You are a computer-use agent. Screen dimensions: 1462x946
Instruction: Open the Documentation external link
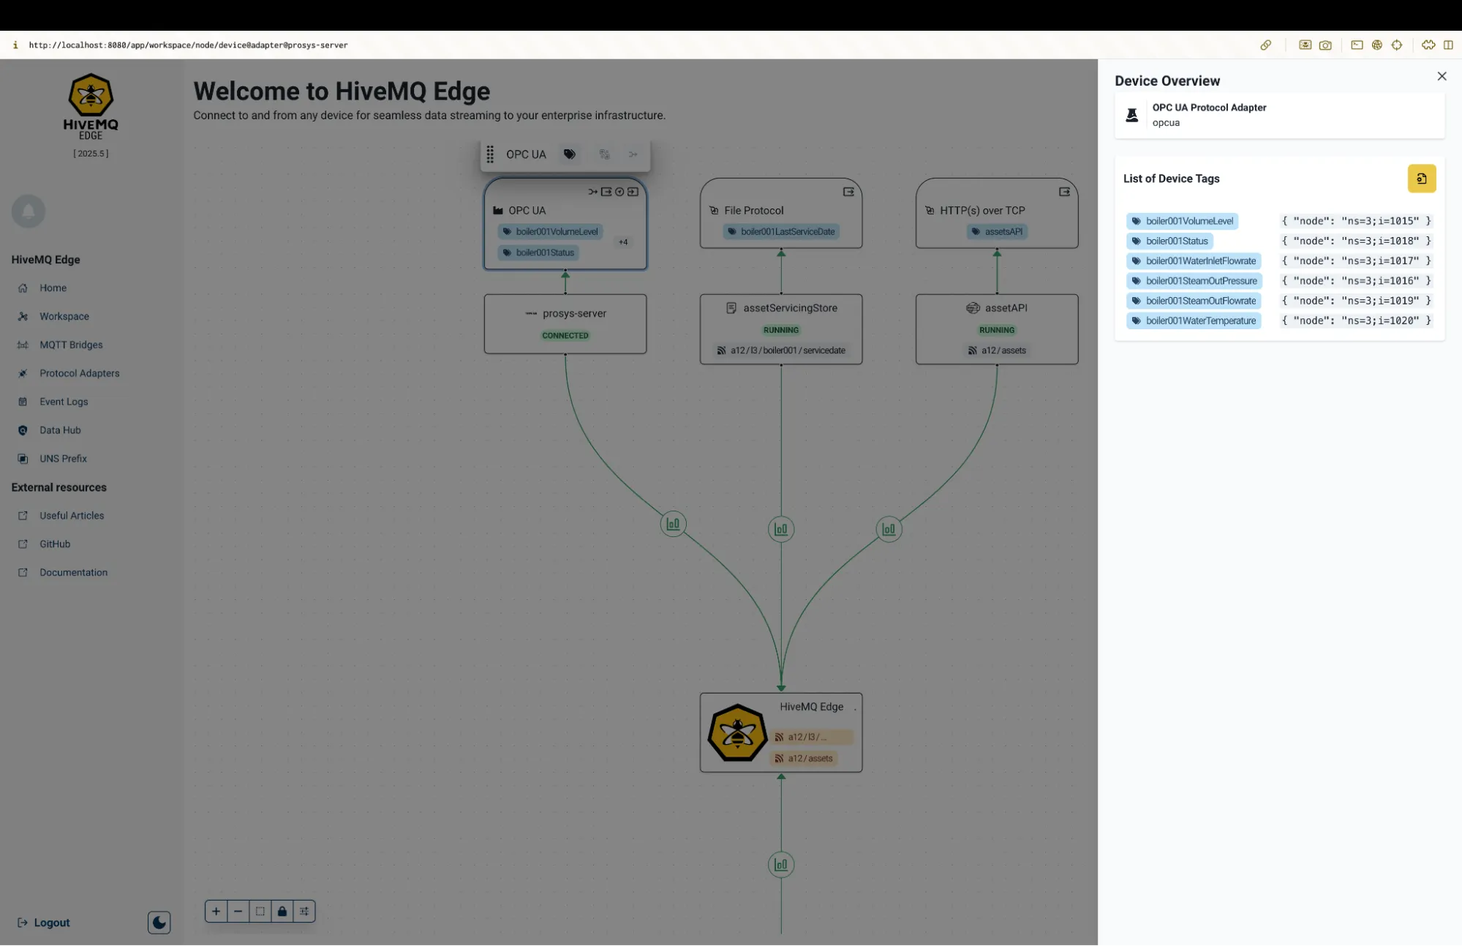(73, 573)
